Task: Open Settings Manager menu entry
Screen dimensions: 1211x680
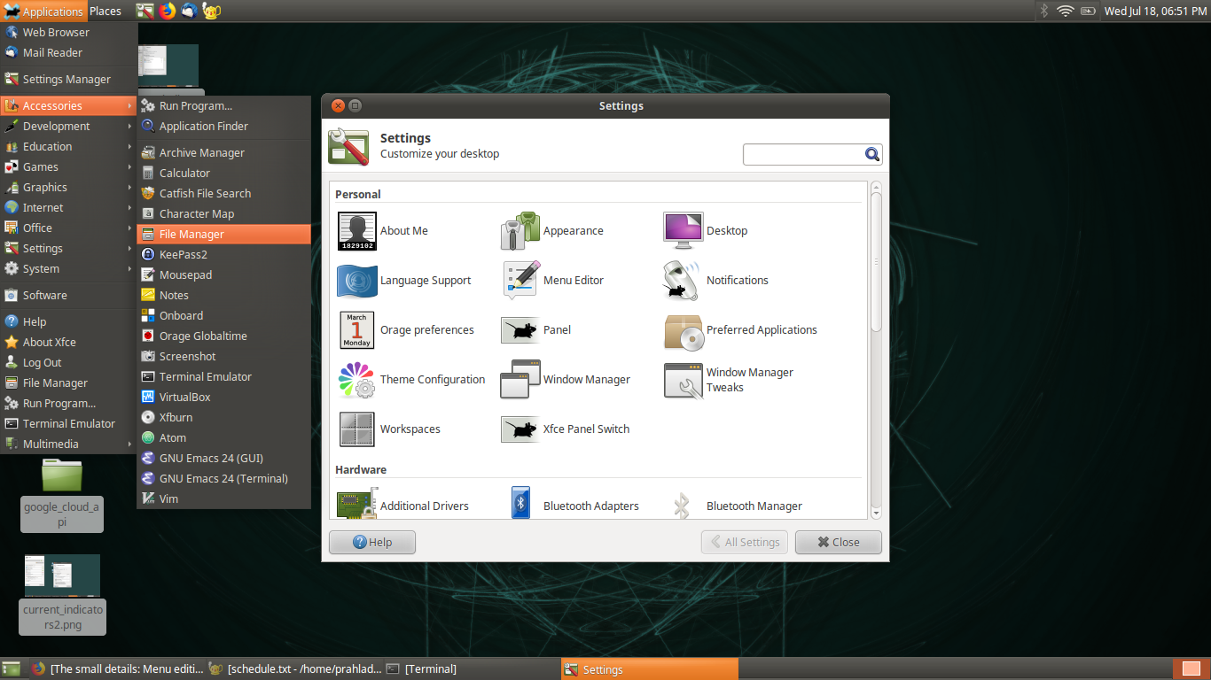Action: (69, 79)
